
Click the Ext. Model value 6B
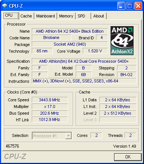click(83, 75)
